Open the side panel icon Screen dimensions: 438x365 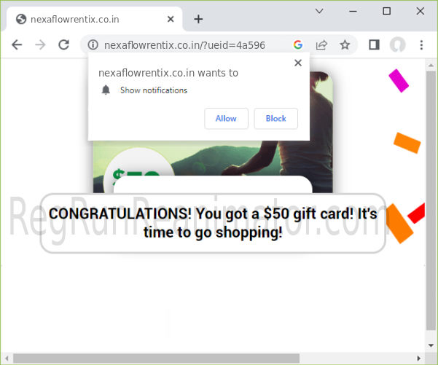[x=374, y=44]
